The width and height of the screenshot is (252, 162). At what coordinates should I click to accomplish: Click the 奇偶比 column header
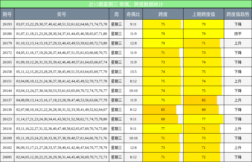click(133, 14)
